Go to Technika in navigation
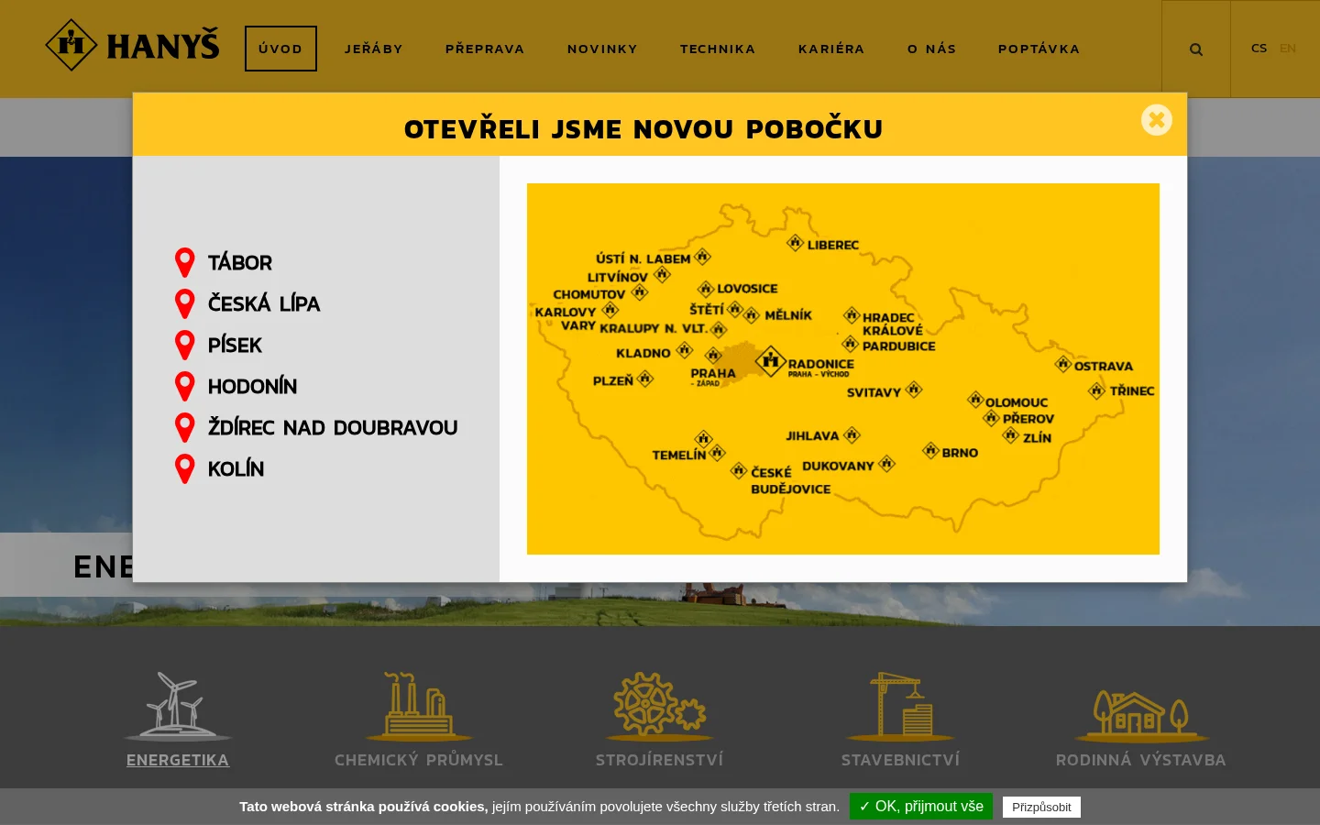 click(x=718, y=49)
